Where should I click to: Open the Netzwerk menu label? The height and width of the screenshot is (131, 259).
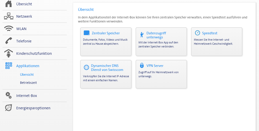[24, 16]
